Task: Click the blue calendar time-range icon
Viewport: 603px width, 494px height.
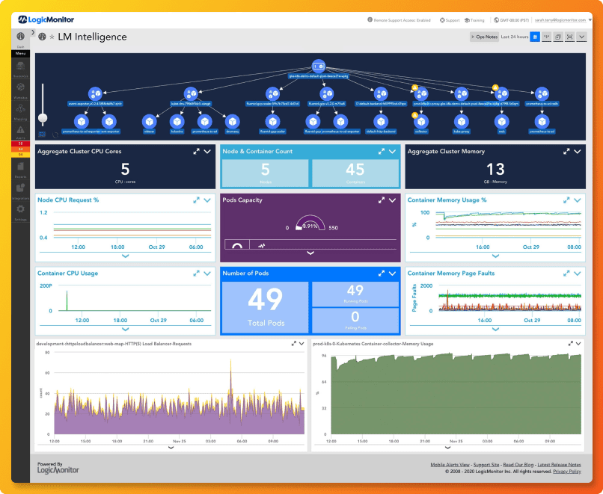Action: pos(535,37)
